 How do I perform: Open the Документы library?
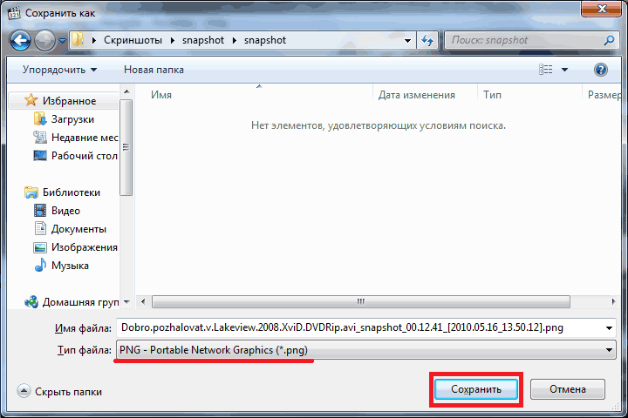(78, 229)
